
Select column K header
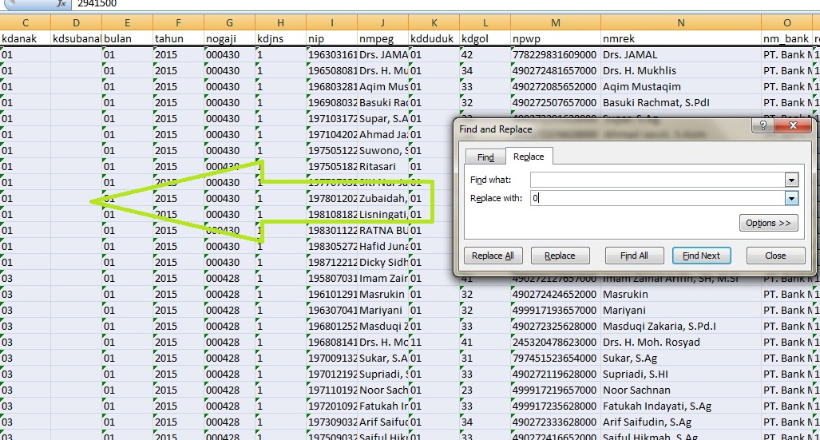pos(434,22)
